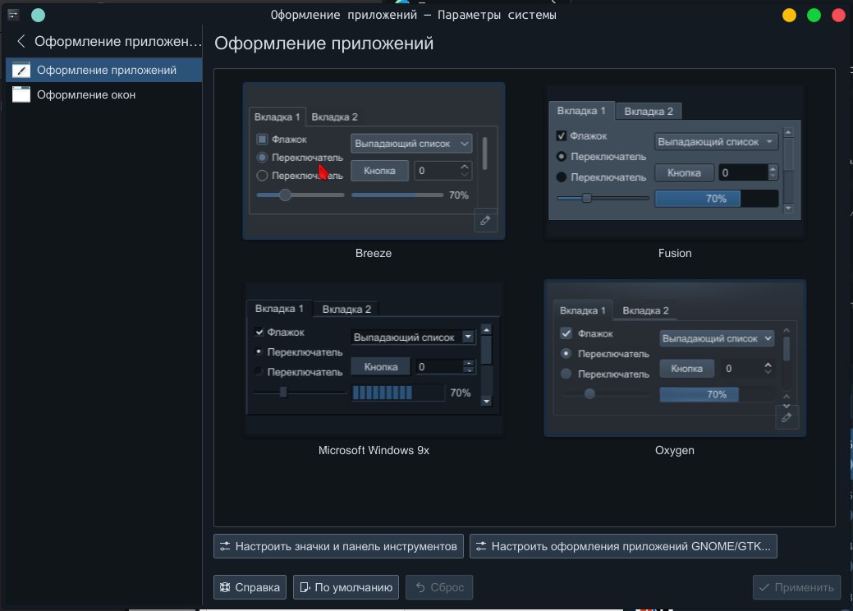Select second Переключатель radio in Breeze preview
Screen dimensions: 853x611
pyautogui.click(x=262, y=176)
